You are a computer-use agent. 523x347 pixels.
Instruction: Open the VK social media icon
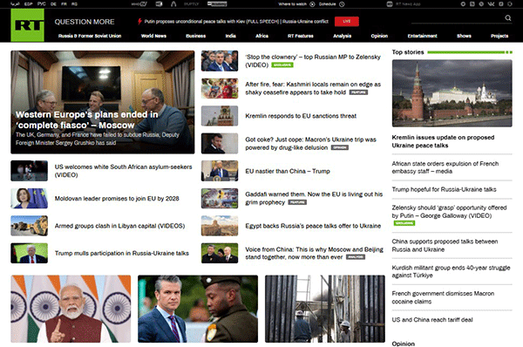pyautogui.click(x=491, y=4)
